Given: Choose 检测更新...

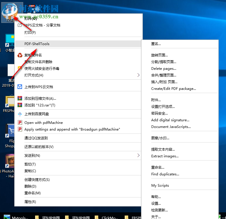Looking at the screenshot, I should click(159, 210).
